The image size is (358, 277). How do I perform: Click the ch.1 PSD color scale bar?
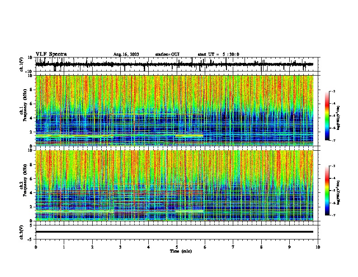pyautogui.click(x=327, y=116)
